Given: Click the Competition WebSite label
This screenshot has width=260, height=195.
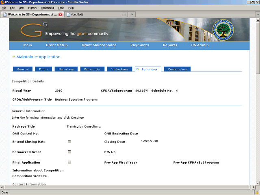Looking at the screenshot, I should 30,176.
